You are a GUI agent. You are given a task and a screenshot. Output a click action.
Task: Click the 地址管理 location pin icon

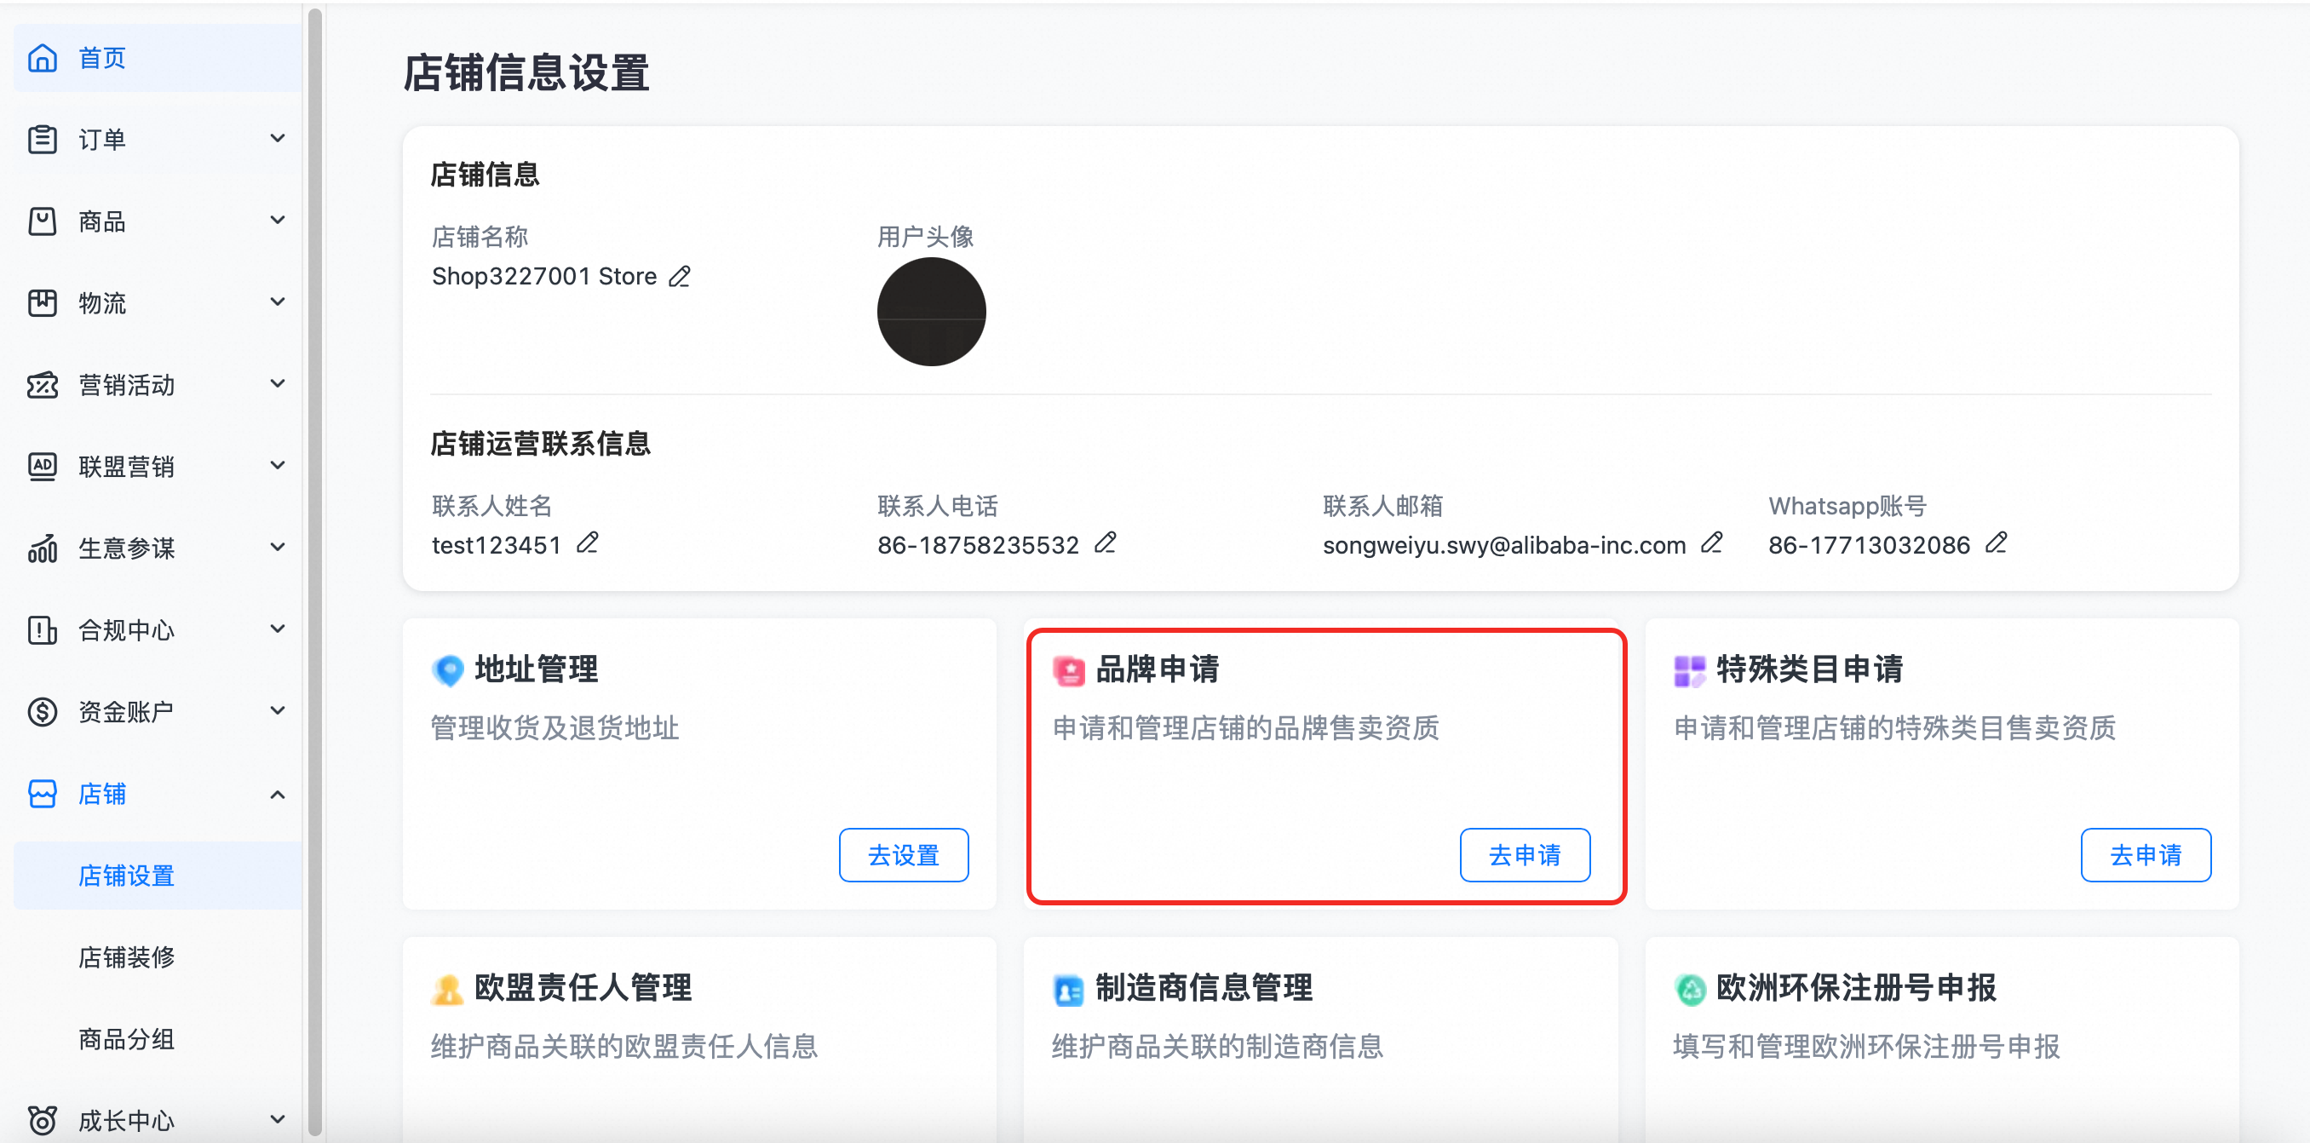[x=447, y=670]
